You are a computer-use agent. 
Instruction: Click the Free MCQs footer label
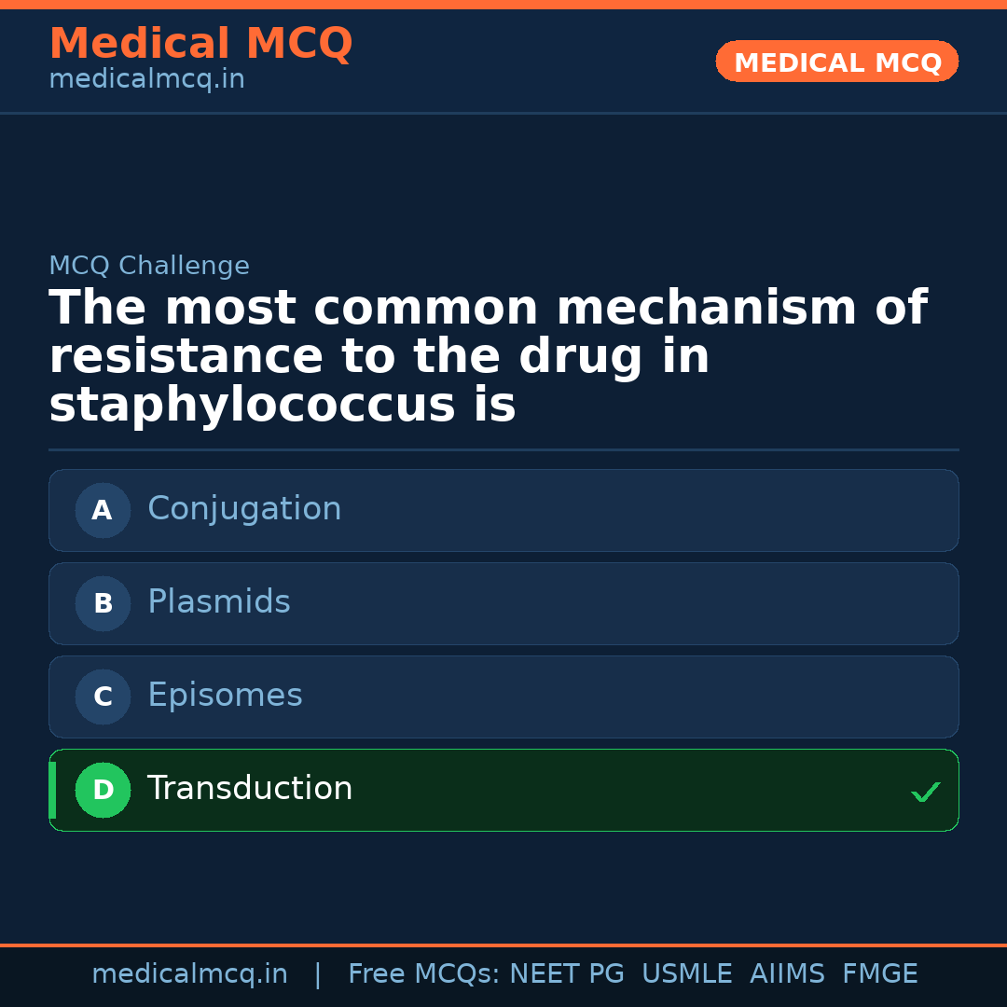click(x=423, y=974)
